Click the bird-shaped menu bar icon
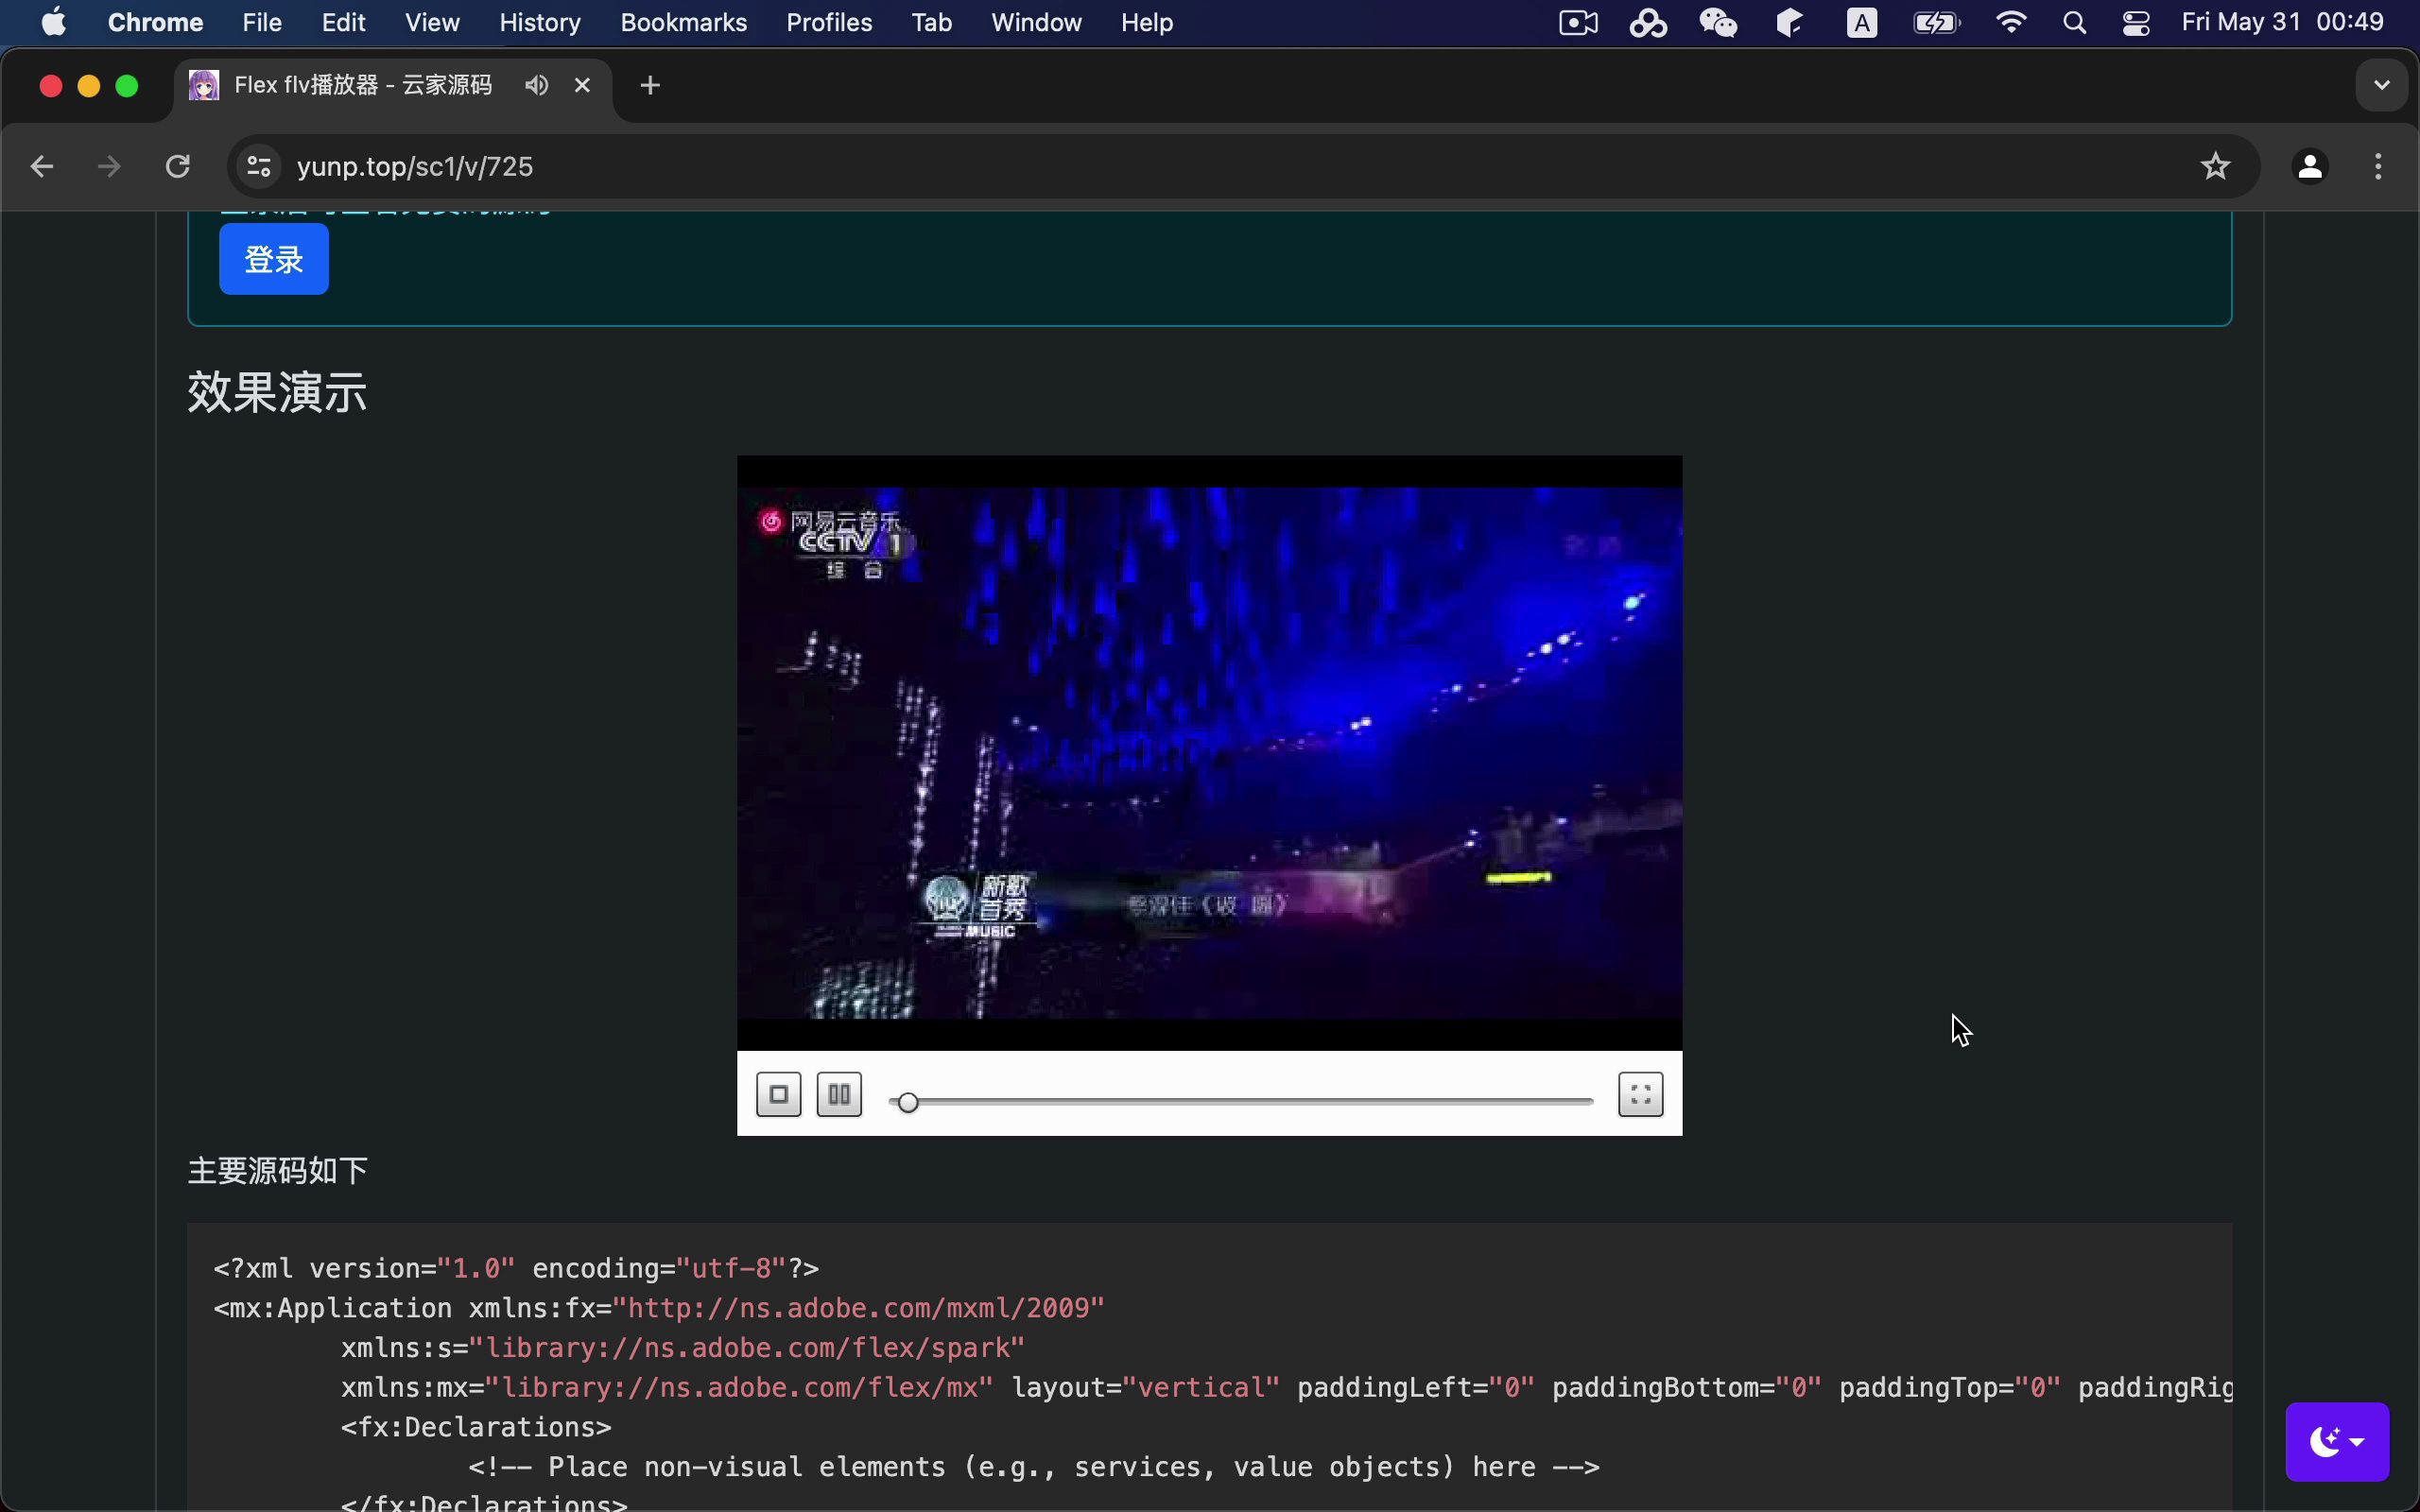Viewport: 2420px width, 1512px height. tap(1790, 22)
